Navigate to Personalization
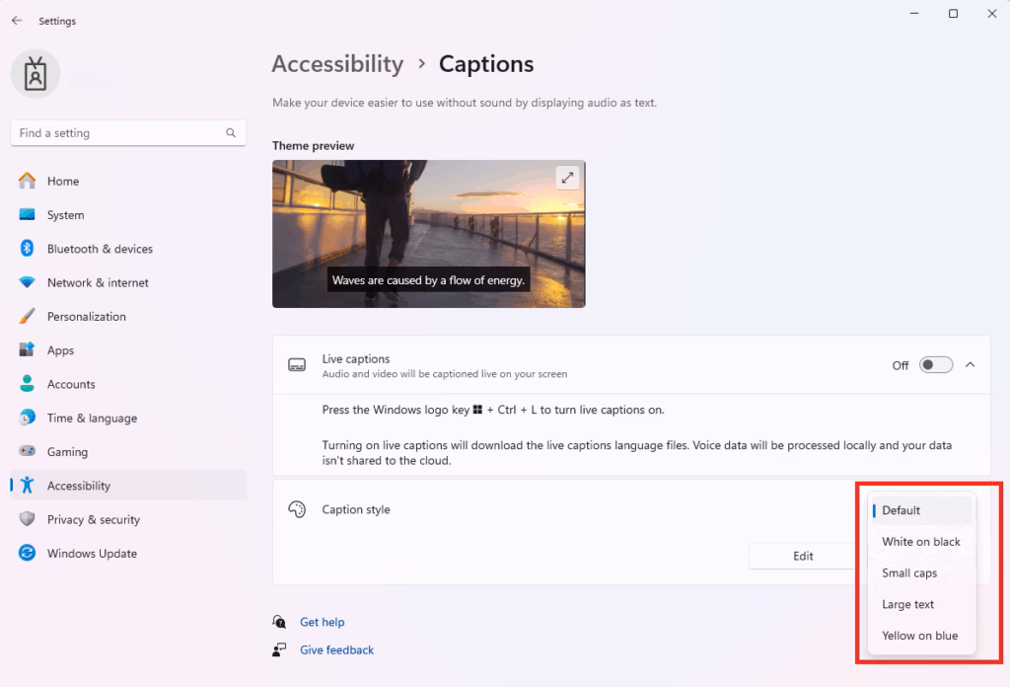Screen dimensions: 1010x687 (x=129, y=317)
